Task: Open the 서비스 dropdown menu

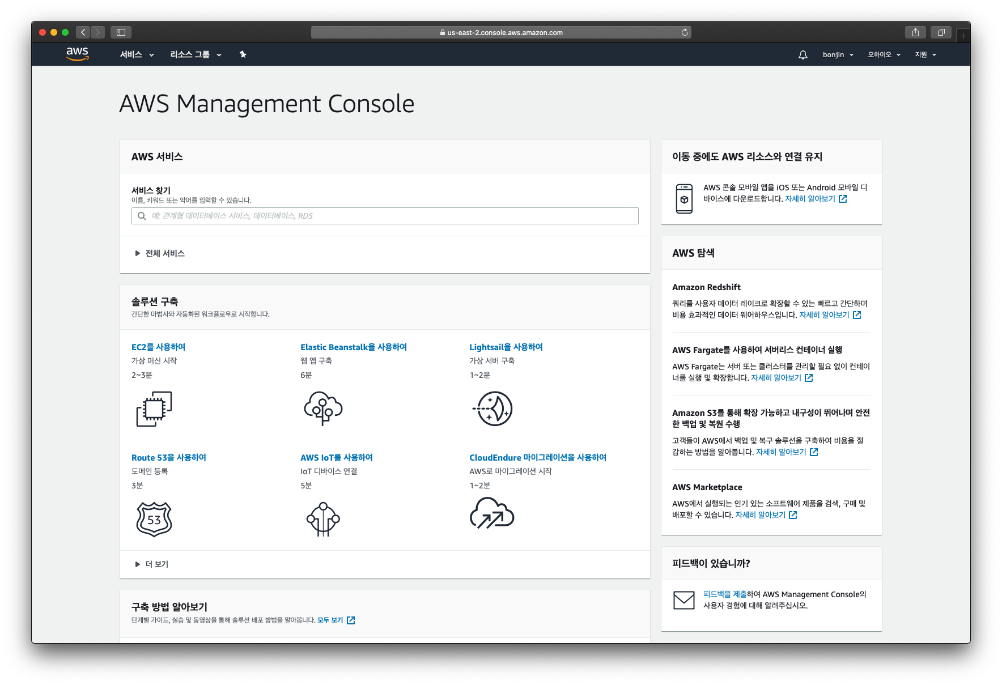Action: [x=137, y=54]
